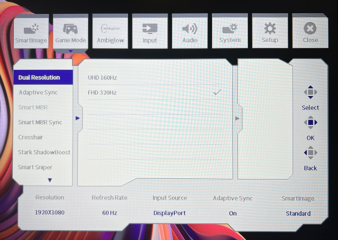This screenshot has width=338, height=240.
Task: Click the Select directional pad control
Action: pyautogui.click(x=311, y=93)
